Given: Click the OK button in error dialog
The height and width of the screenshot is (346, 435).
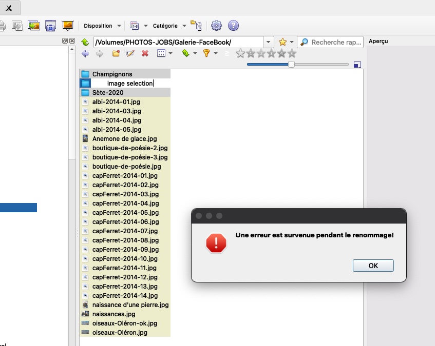Looking at the screenshot, I should click(x=373, y=266).
